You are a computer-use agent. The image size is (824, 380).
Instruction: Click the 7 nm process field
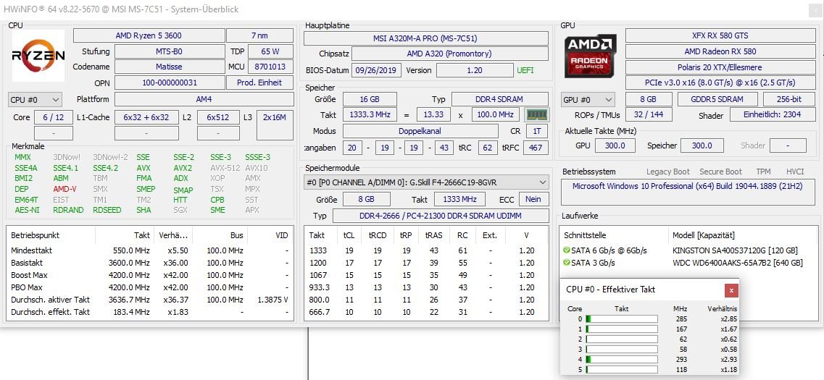259,35
